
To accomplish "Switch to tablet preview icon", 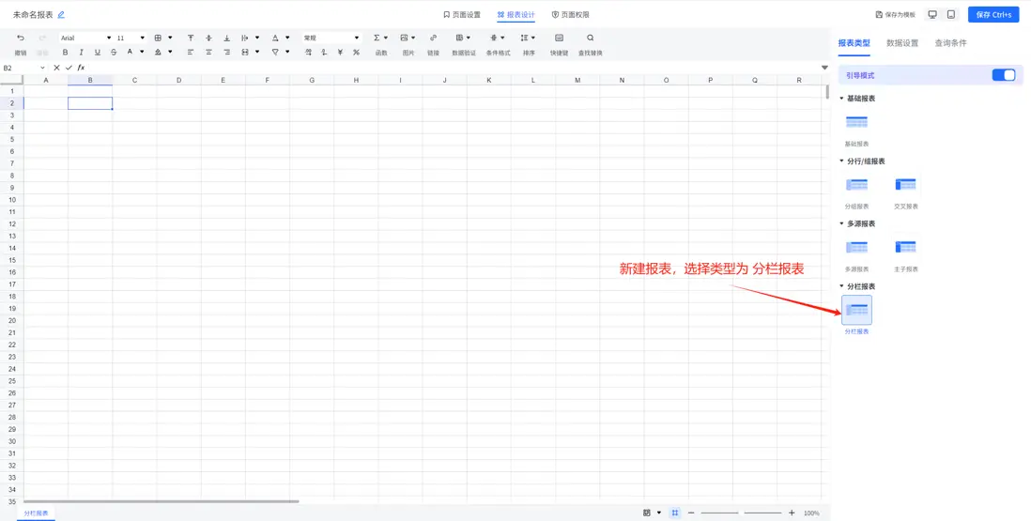I will (951, 14).
